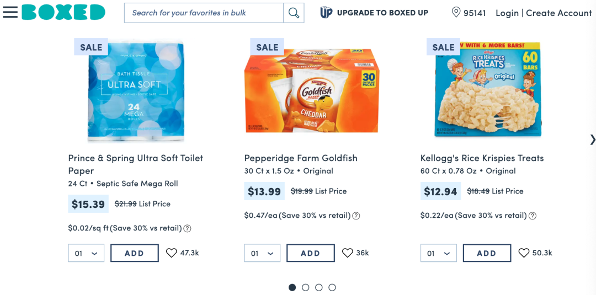The width and height of the screenshot is (596, 295).
Task: Open the Create Account link
Action: [558, 13]
